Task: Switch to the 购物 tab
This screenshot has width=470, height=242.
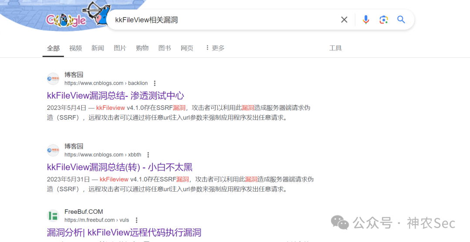Action: (142, 48)
